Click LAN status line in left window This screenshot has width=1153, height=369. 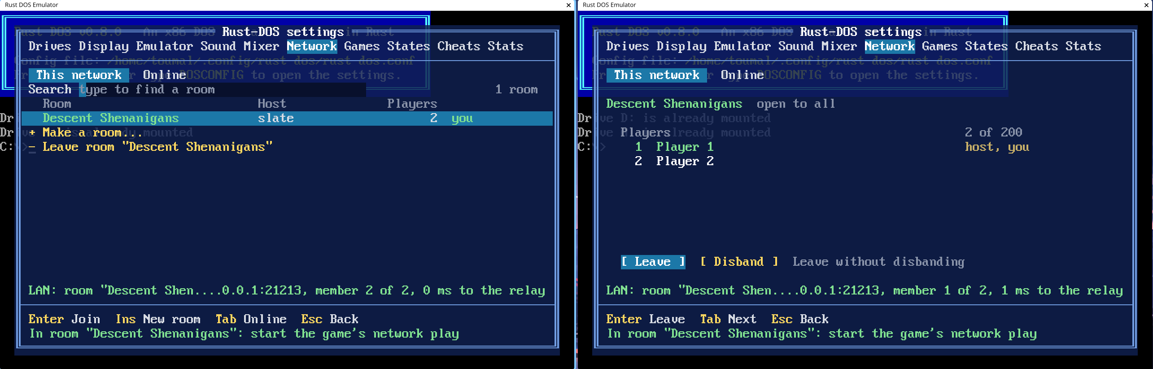287,290
